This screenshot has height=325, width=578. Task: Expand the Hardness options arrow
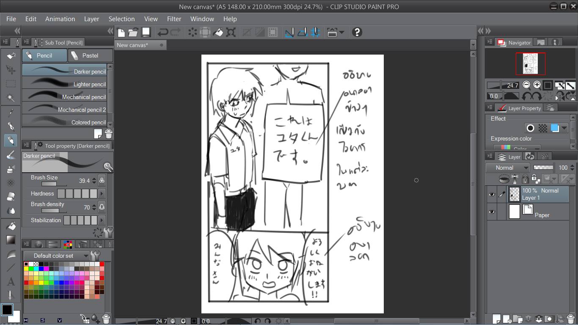[x=102, y=194]
